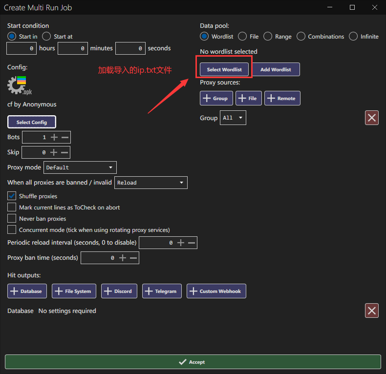Remove the Database hit output with X
386x374 pixels.
[372, 311]
